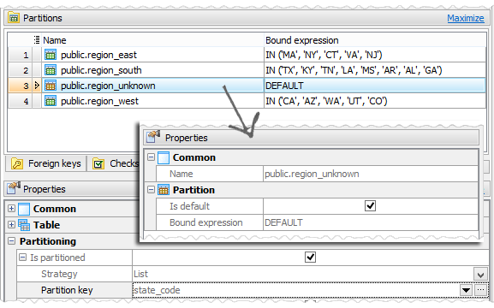The width and height of the screenshot is (494, 308).
Task: Collapse the Partition group in popup Properties
Action: [151, 189]
